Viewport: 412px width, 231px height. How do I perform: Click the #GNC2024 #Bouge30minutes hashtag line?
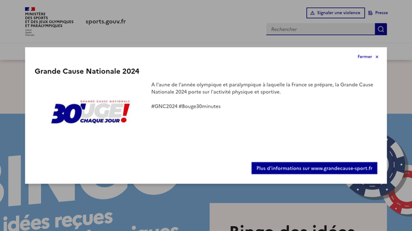click(186, 106)
